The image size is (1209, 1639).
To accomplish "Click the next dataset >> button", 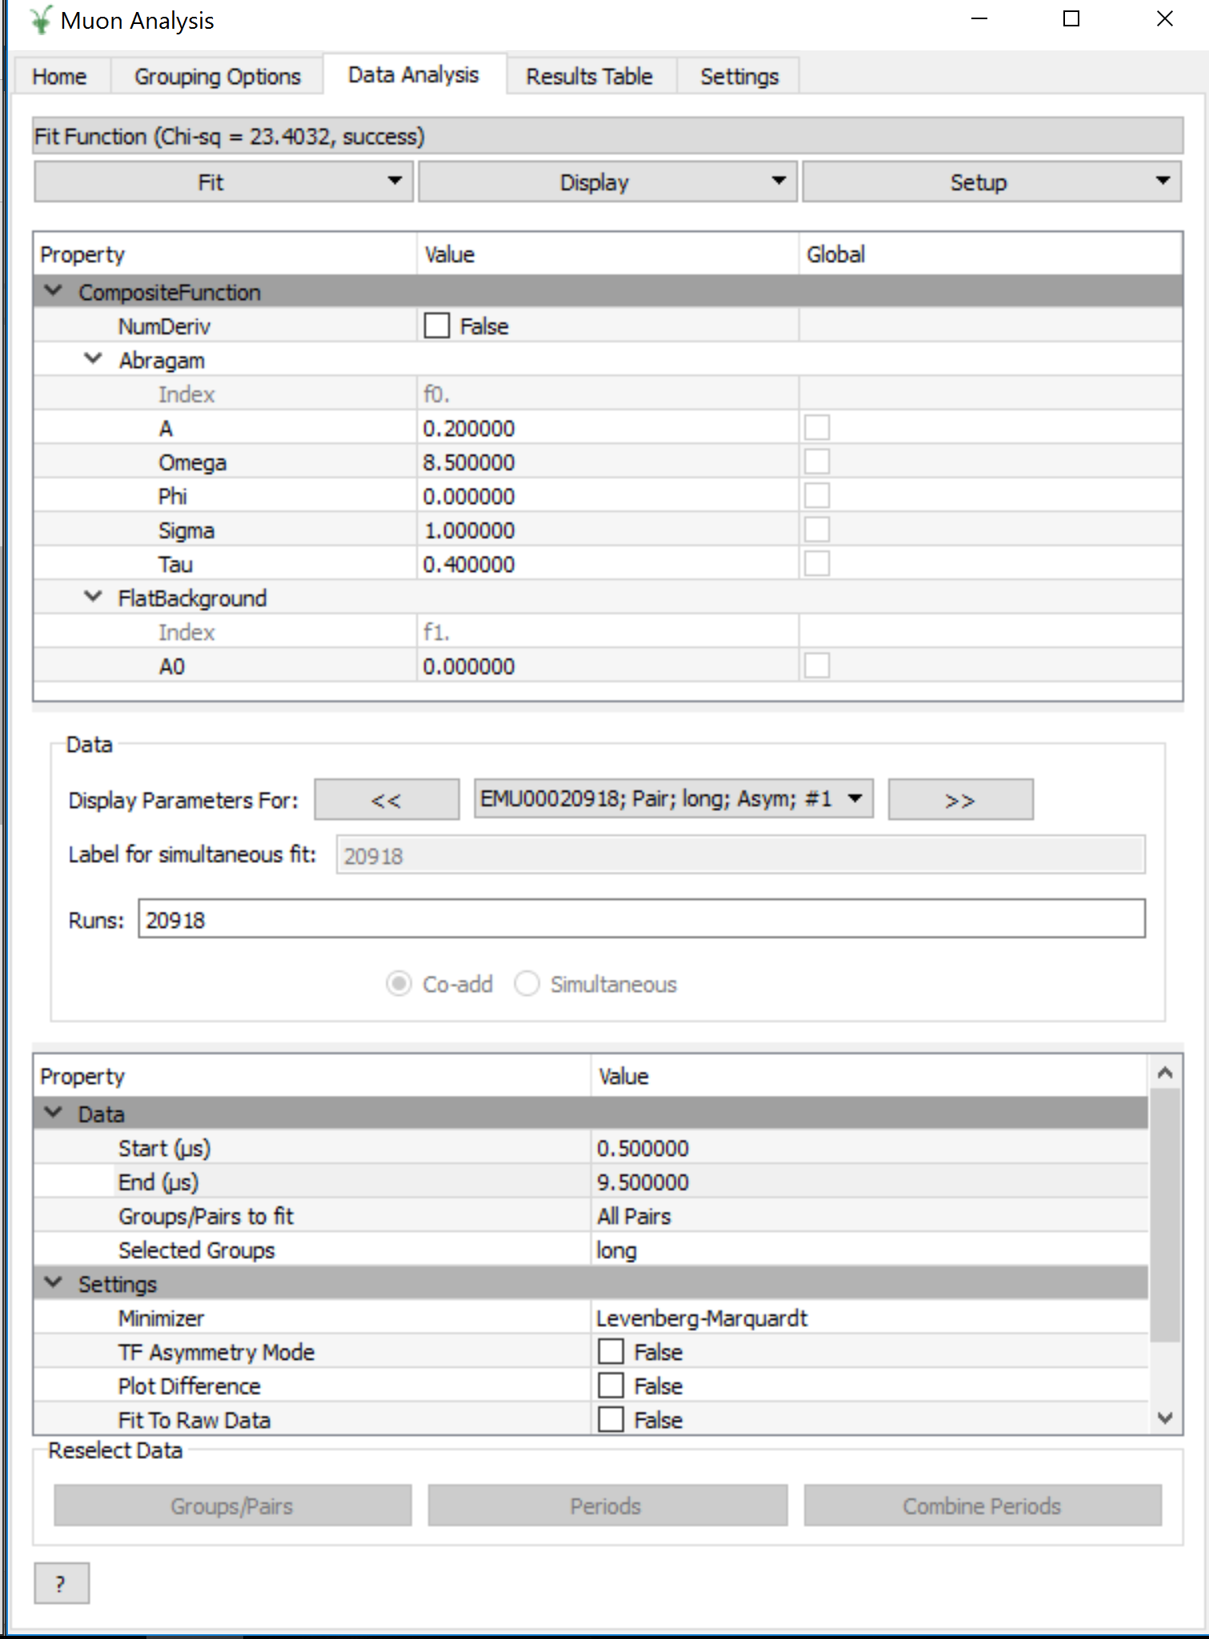I will pos(959,800).
